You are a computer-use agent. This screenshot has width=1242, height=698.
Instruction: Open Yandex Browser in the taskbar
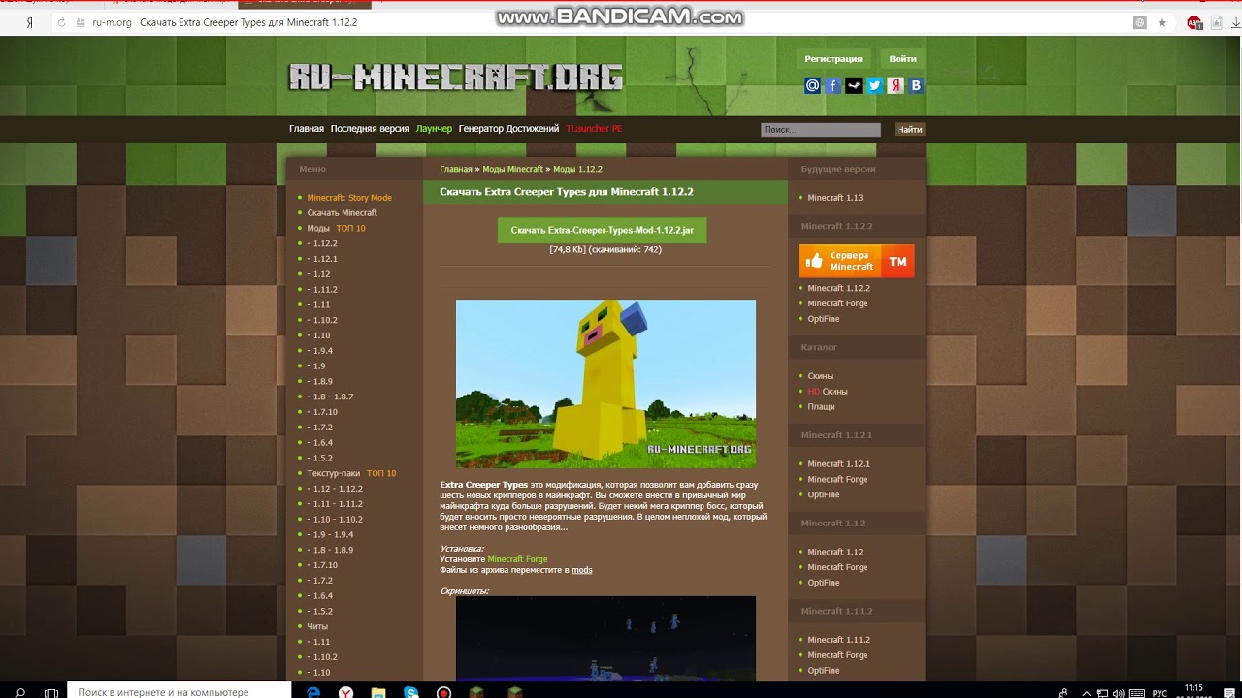(x=345, y=692)
